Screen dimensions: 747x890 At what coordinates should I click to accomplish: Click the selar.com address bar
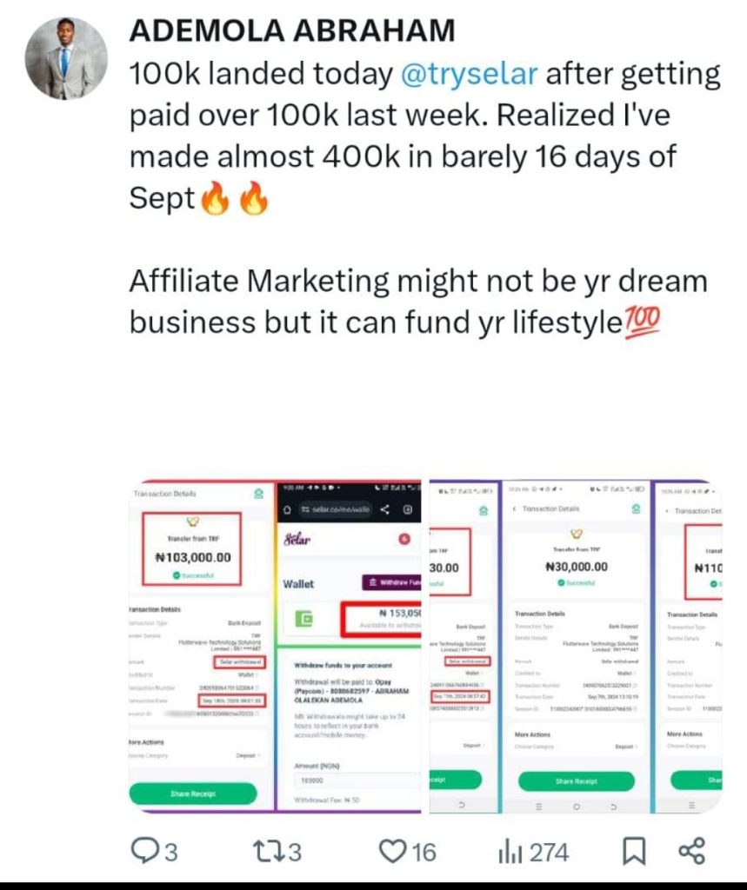point(335,509)
